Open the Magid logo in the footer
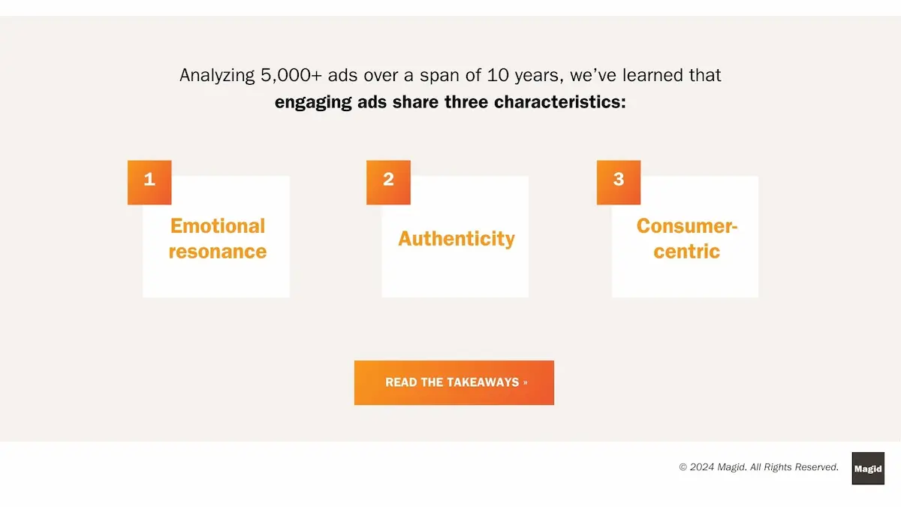Image resolution: width=901 pixels, height=507 pixels. pyautogui.click(x=868, y=468)
